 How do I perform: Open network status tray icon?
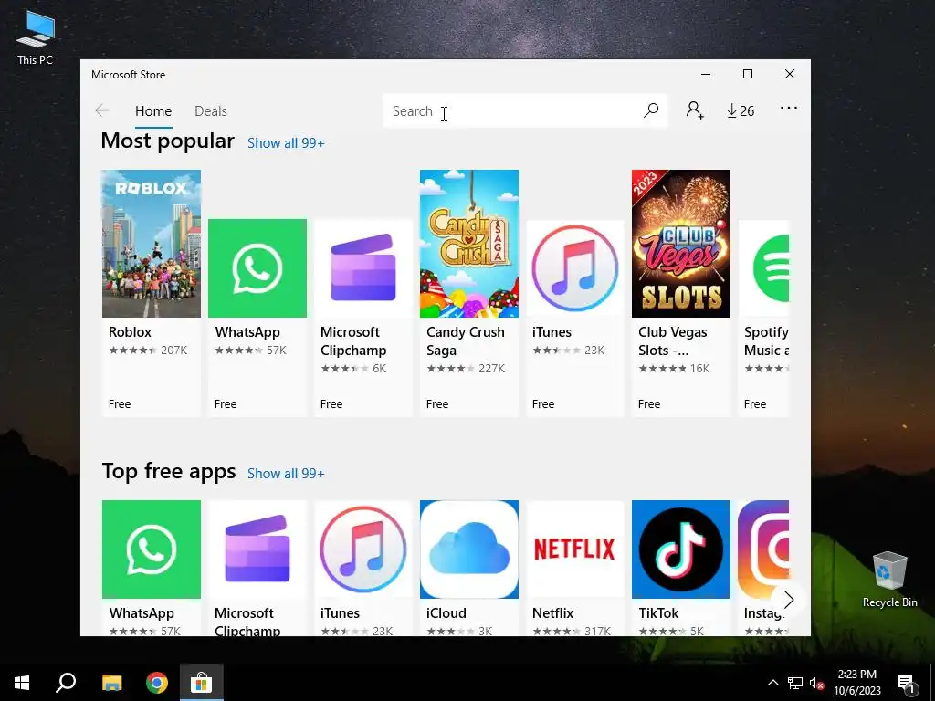795,683
